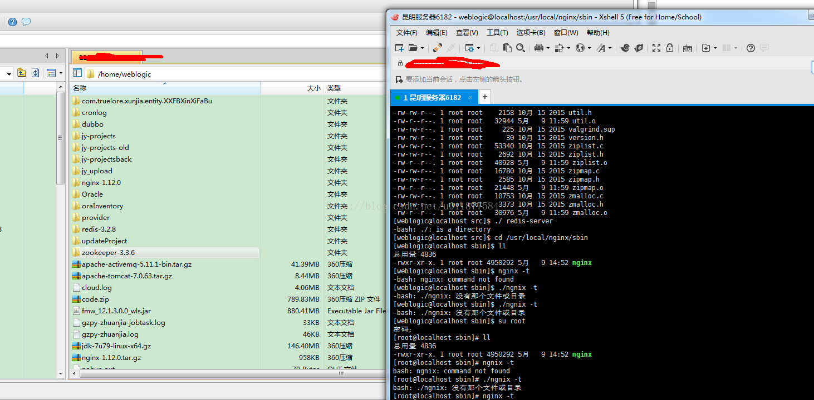Open the 帮助(H) menu

pos(598,33)
